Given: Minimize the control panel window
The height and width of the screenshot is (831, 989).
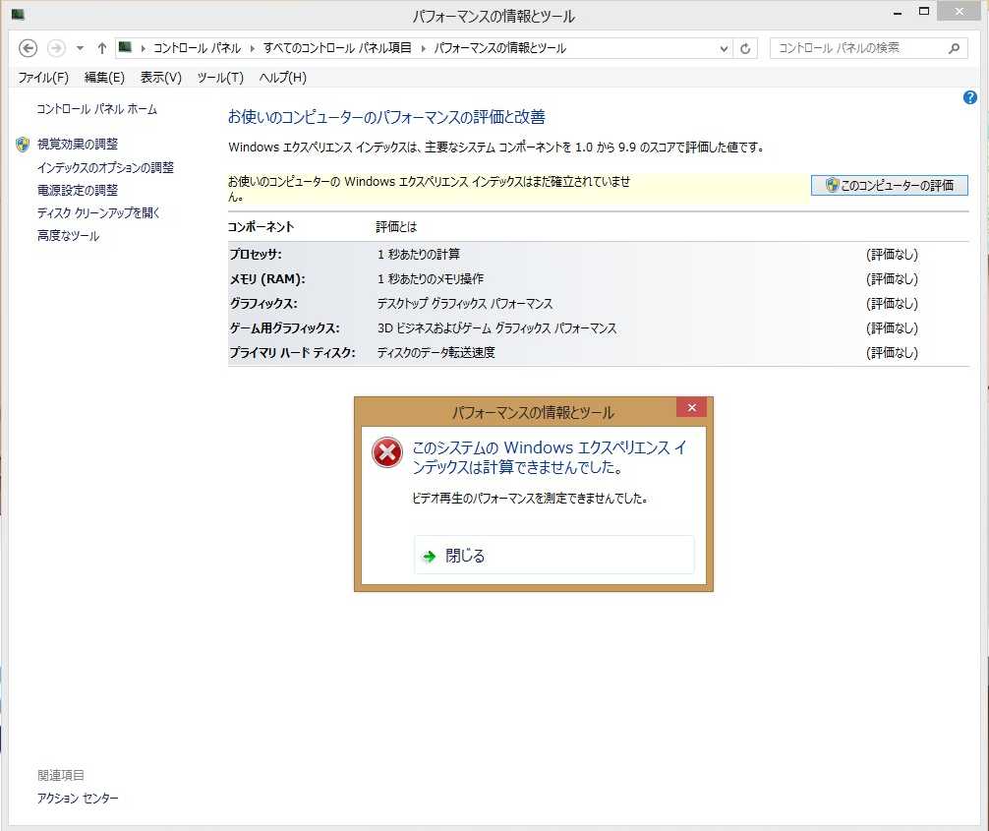Looking at the screenshot, I should coord(897,12).
